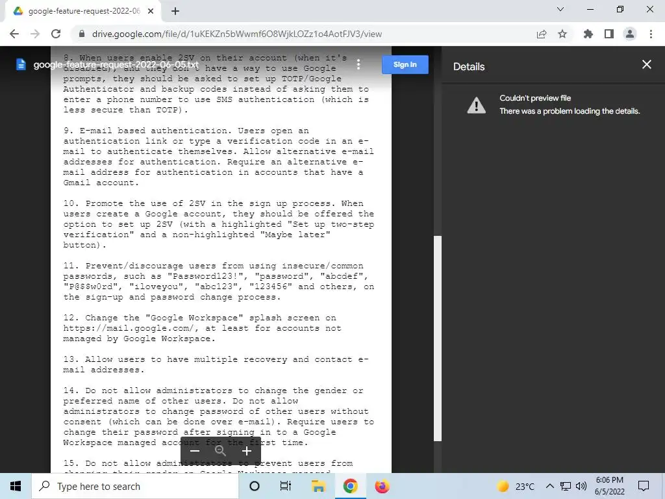Click the Details panel heading
This screenshot has width=665, height=499.
tap(469, 67)
